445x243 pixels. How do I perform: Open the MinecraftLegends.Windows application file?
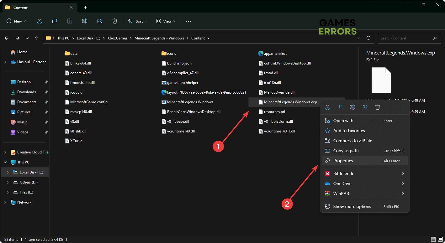(x=190, y=102)
